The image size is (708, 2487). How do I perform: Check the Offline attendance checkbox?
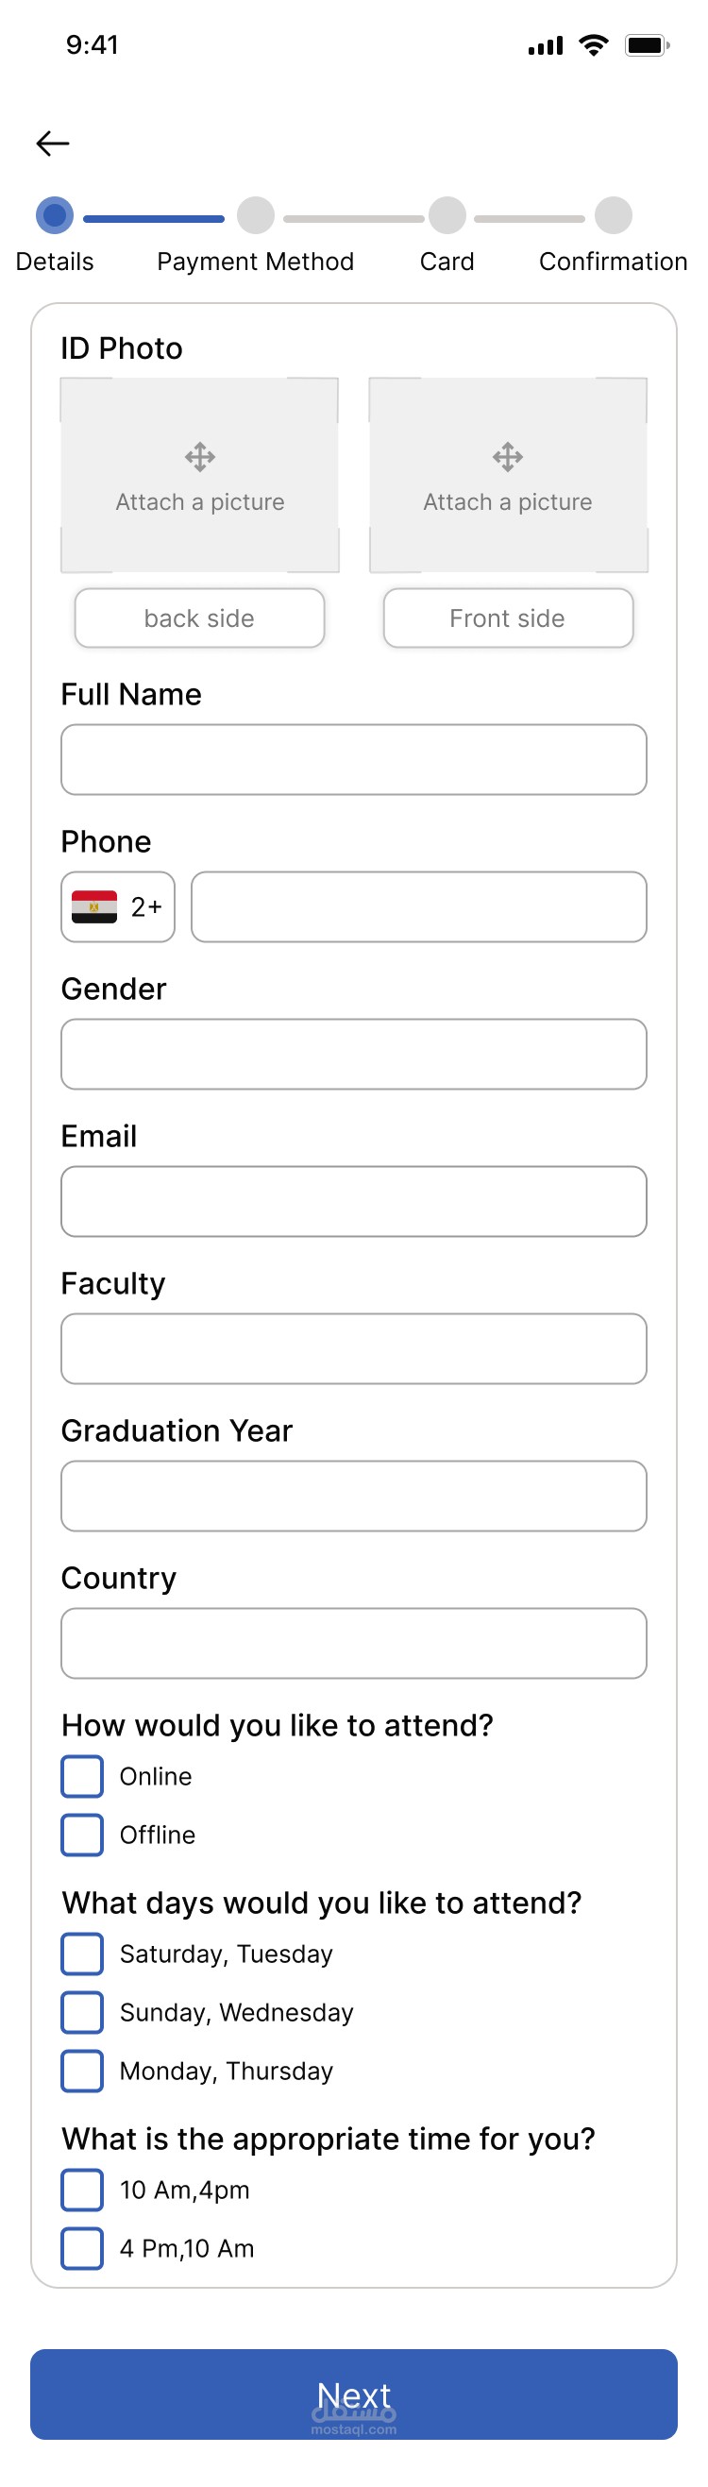pos(82,1835)
